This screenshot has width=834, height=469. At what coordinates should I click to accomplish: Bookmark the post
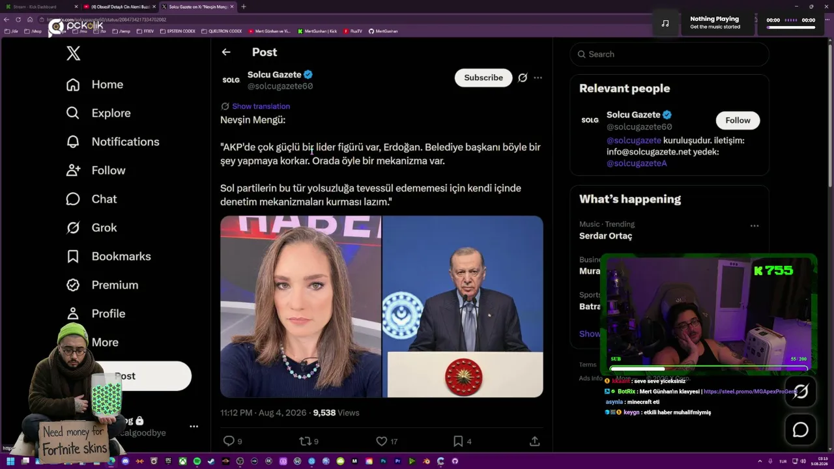(x=458, y=441)
